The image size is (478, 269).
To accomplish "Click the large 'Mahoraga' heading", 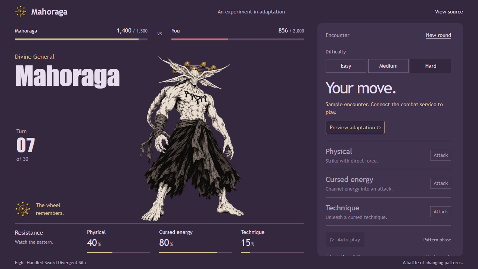I will click(67, 76).
